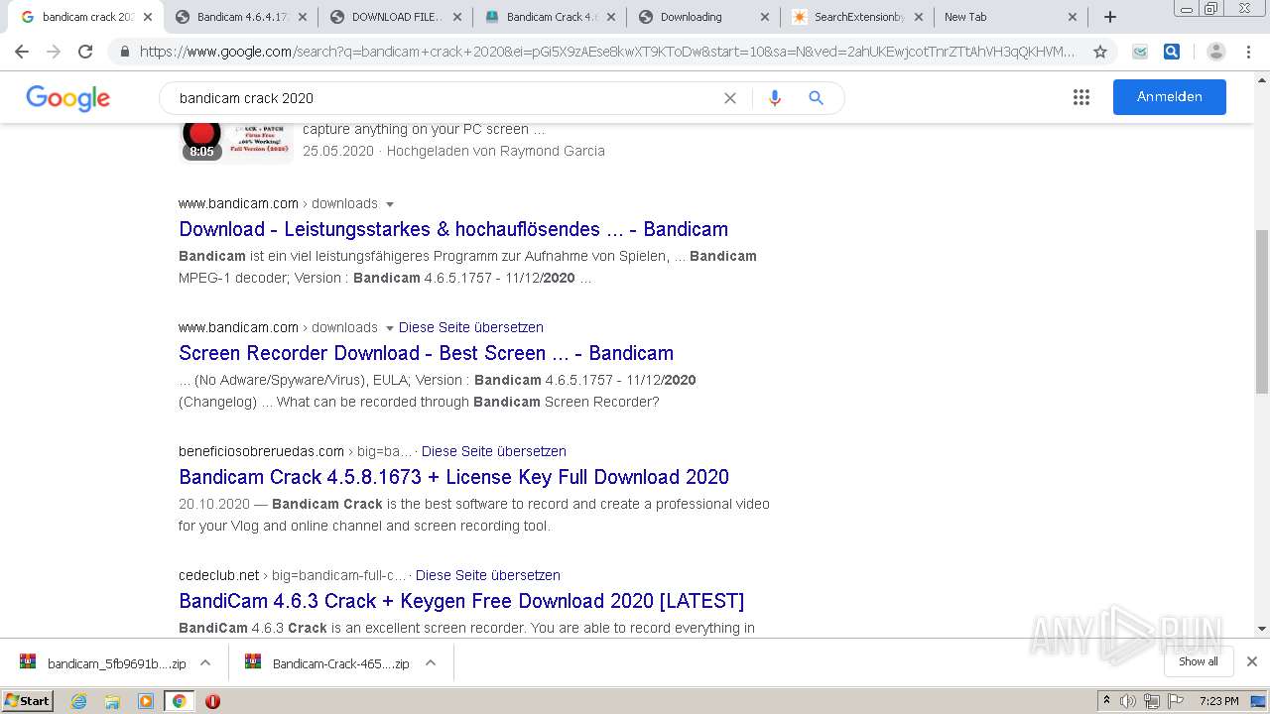
Task: Open the taskbar clock showing 7:23 PM
Action: pos(1218,701)
